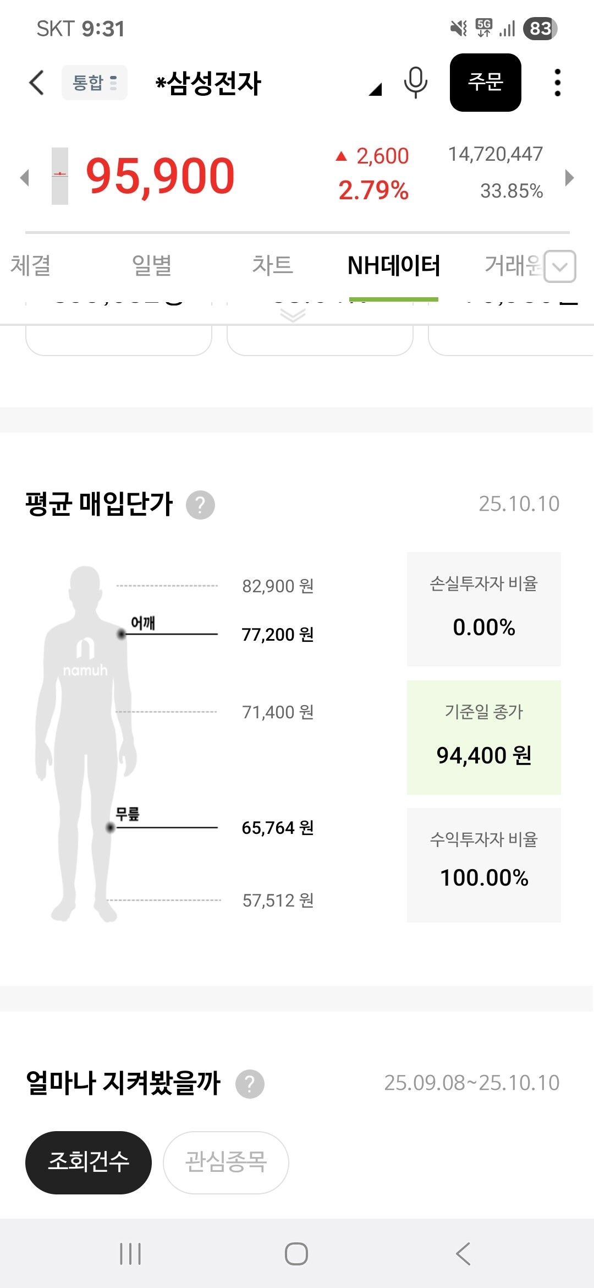Tap the black 주문 order button
The height and width of the screenshot is (1288, 594).
coord(485,83)
